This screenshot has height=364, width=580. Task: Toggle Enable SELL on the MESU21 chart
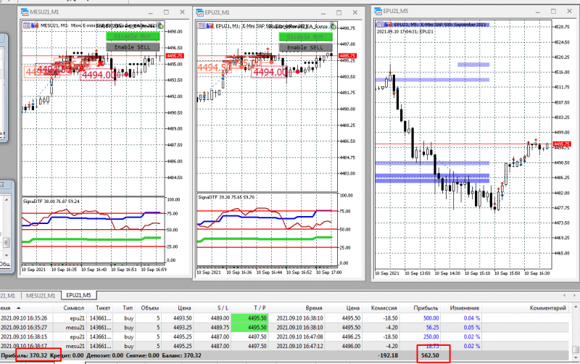[x=133, y=47]
